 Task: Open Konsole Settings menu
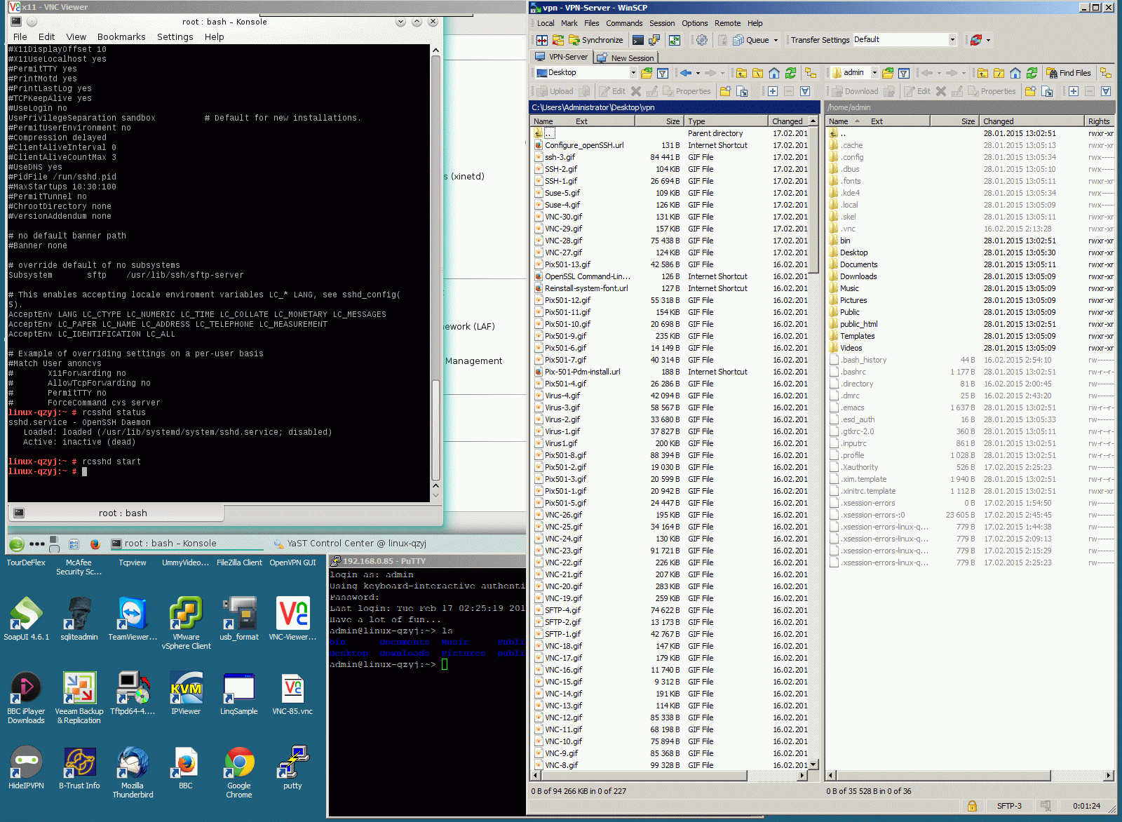pyautogui.click(x=175, y=37)
